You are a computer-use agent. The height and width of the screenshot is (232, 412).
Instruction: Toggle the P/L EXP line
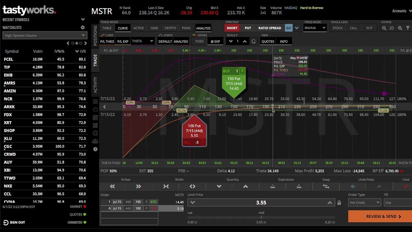123,41
